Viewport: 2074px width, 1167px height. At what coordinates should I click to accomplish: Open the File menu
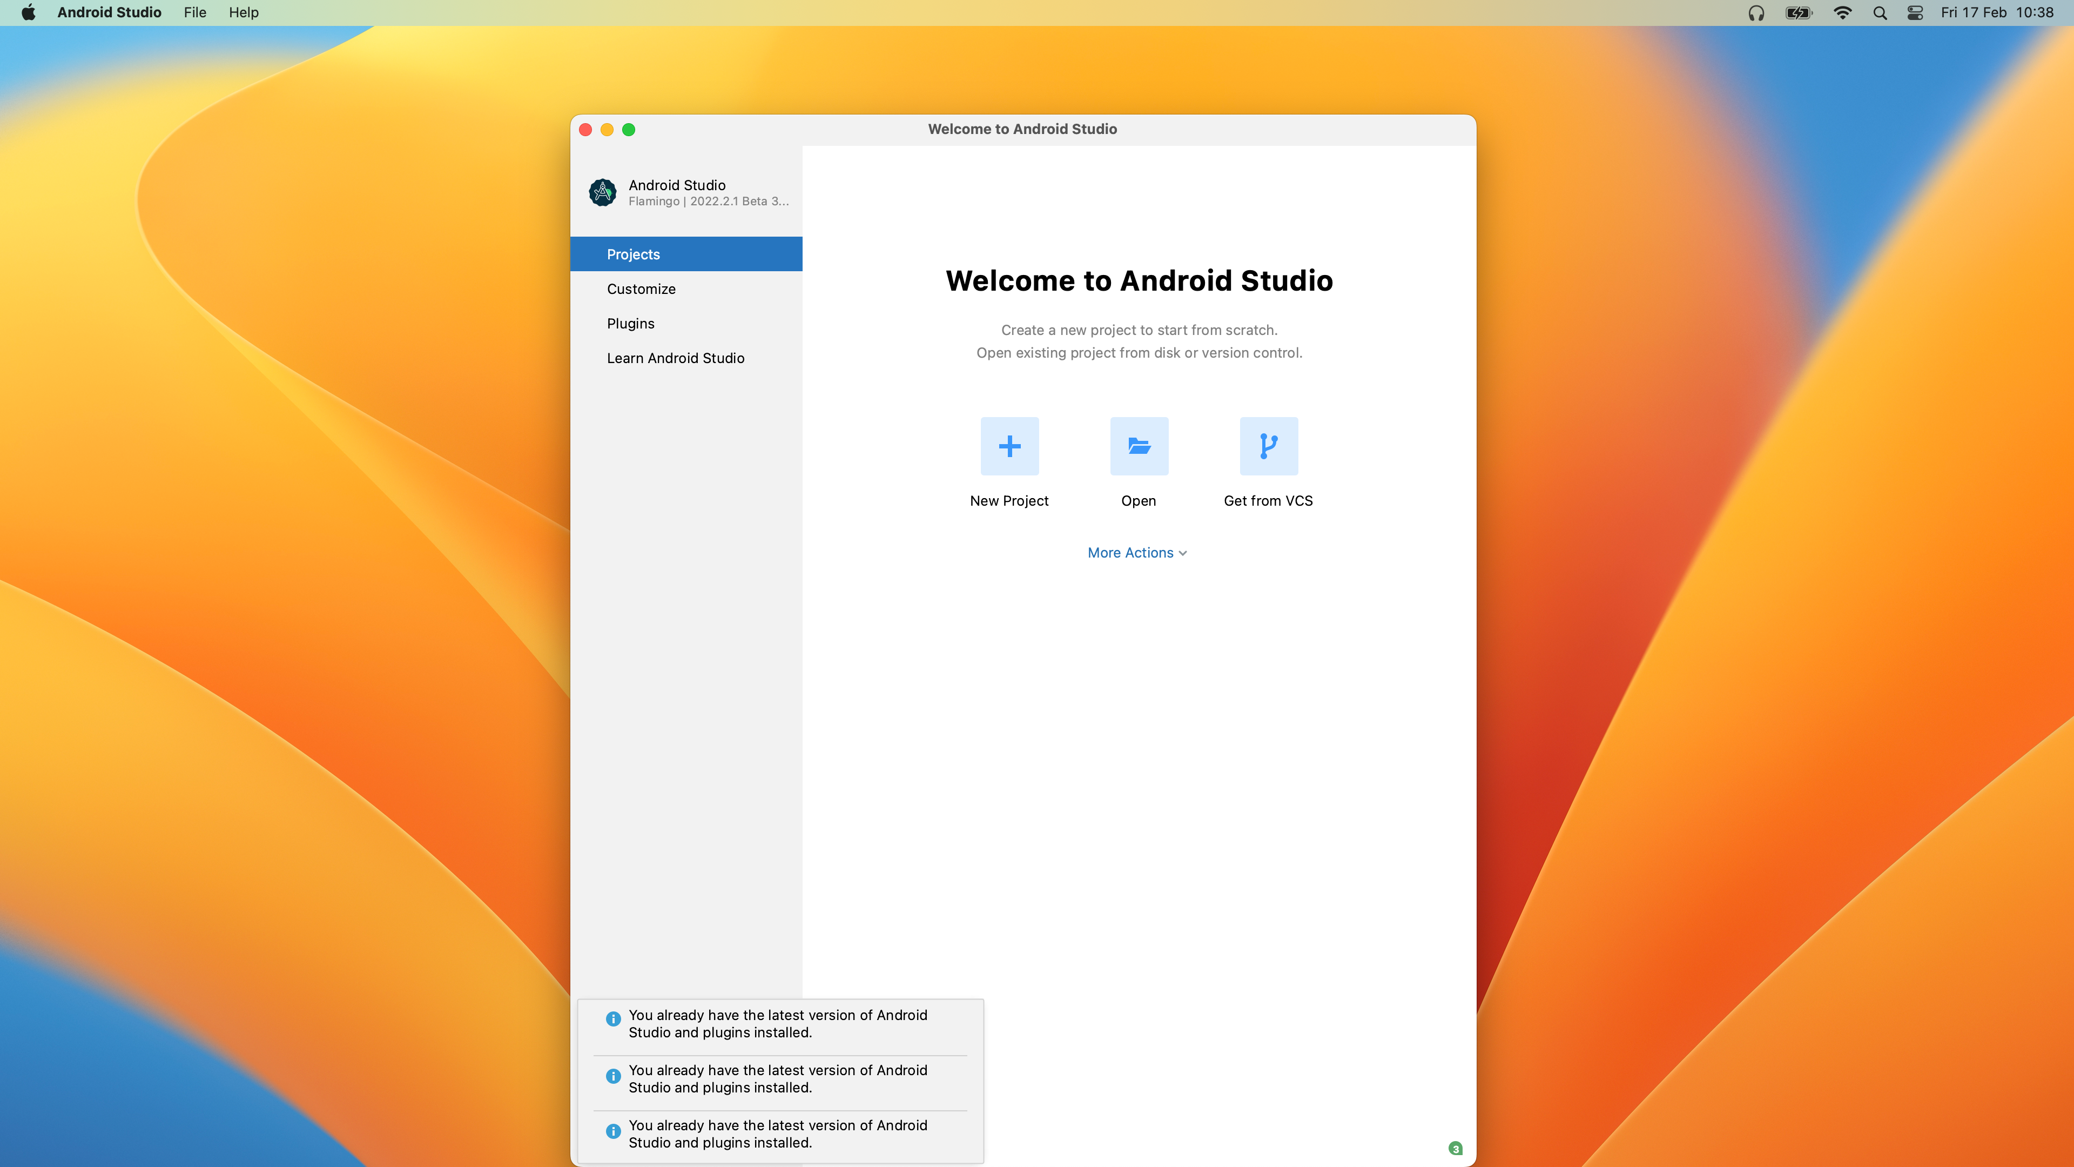pyautogui.click(x=195, y=13)
